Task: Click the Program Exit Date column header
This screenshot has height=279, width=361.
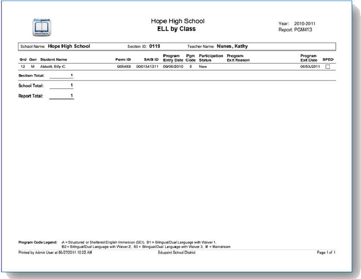Action: pyautogui.click(x=308, y=57)
